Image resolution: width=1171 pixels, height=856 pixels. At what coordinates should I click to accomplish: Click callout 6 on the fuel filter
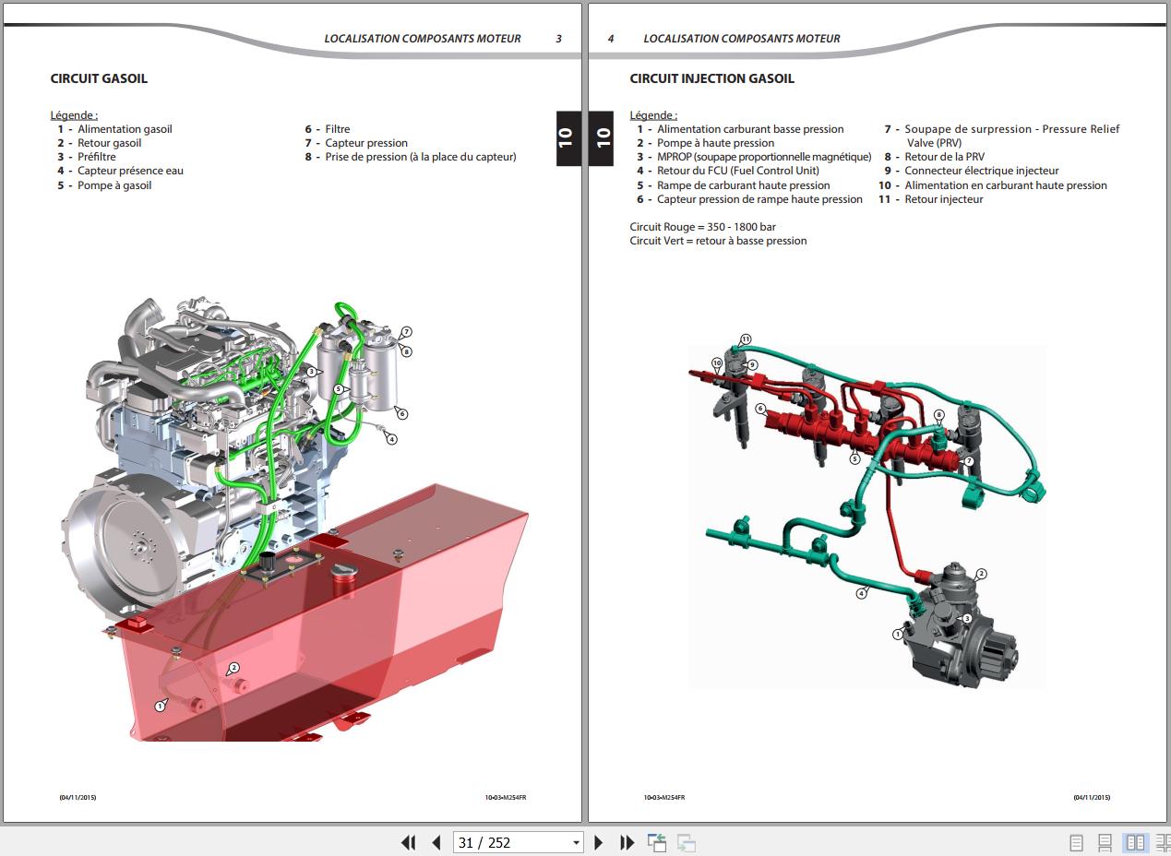(x=402, y=414)
